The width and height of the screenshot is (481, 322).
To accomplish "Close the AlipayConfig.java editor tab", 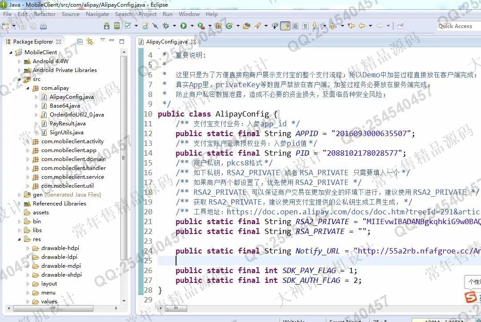I will pos(193,42).
